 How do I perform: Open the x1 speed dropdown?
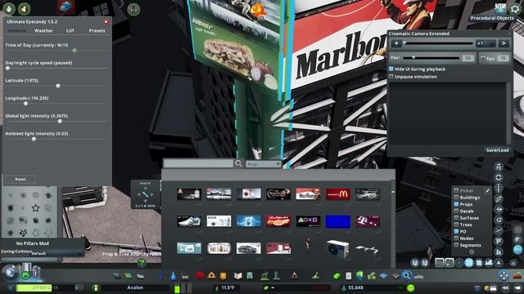point(486,43)
